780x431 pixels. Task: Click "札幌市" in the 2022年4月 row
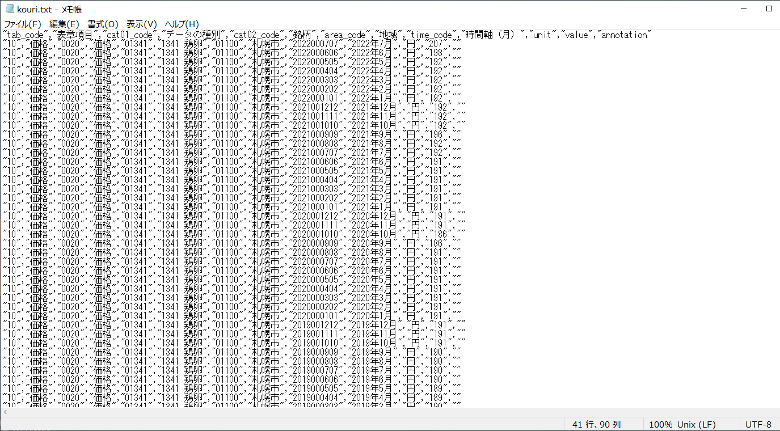266,71
